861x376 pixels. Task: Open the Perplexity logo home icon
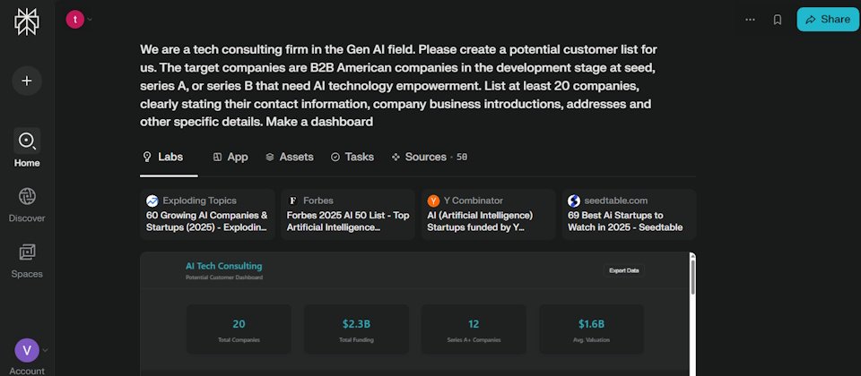[x=27, y=21]
